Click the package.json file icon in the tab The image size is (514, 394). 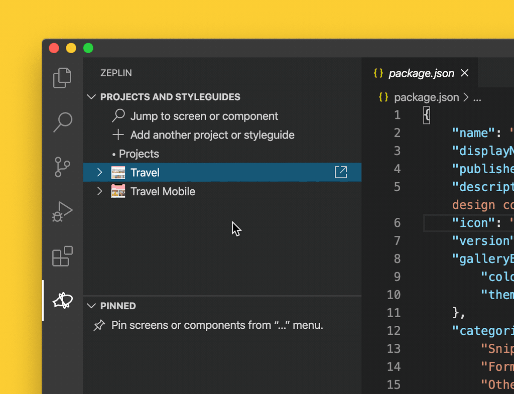pyautogui.click(x=378, y=73)
